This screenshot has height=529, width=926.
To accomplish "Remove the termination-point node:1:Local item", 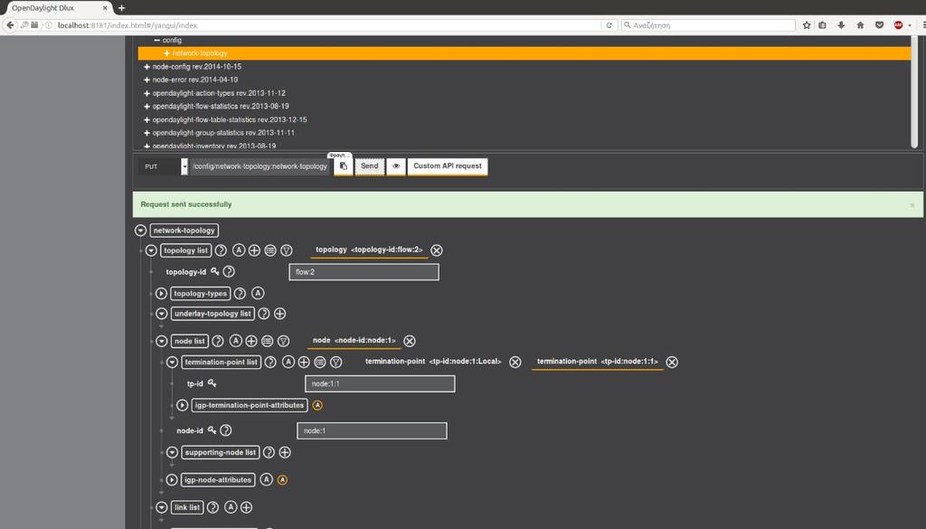I will [515, 362].
